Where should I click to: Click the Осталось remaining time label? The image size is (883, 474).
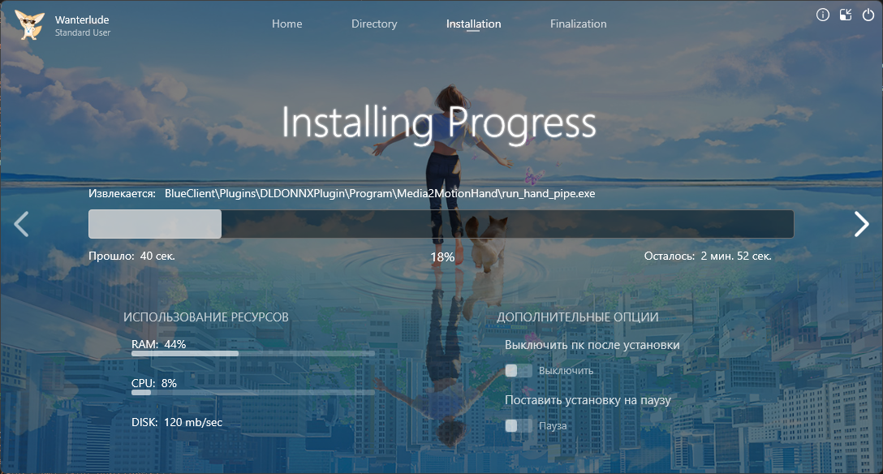click(707, 256)
